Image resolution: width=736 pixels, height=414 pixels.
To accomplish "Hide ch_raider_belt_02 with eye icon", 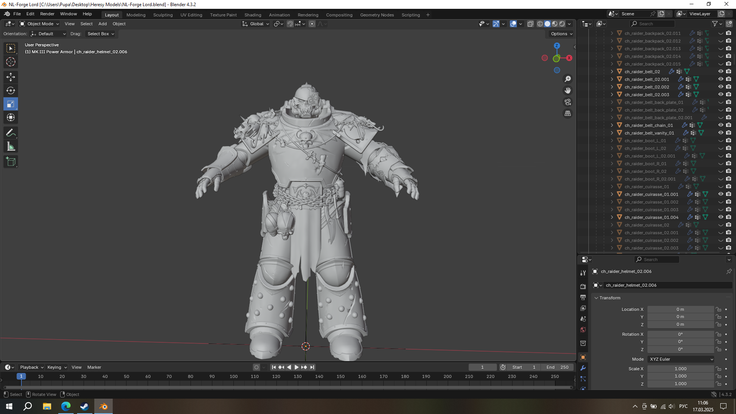I will (x=721, y=72).
